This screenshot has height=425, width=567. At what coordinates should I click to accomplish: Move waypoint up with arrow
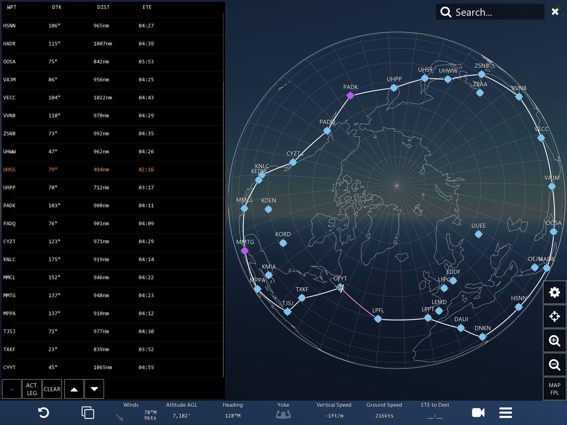click(74, 389)
